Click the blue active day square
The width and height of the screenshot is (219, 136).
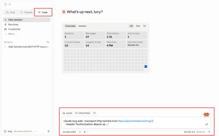pyautogui.click(x=146, y=66)
